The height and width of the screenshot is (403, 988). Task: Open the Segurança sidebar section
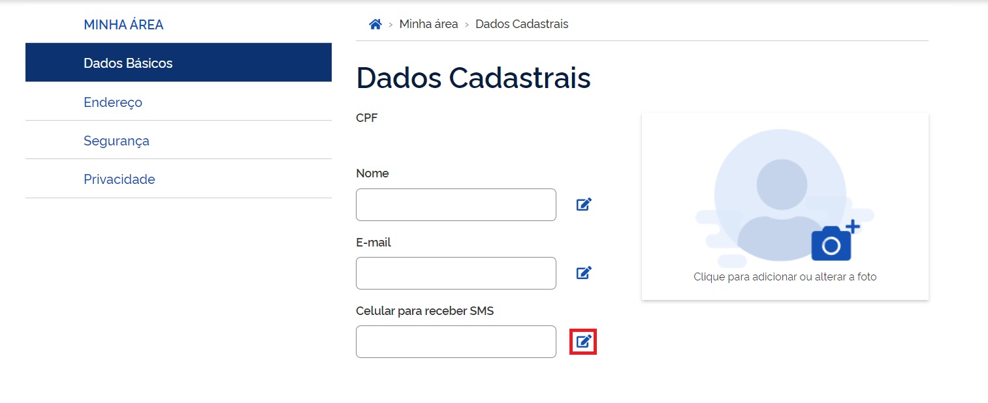(x=116, y=141)
